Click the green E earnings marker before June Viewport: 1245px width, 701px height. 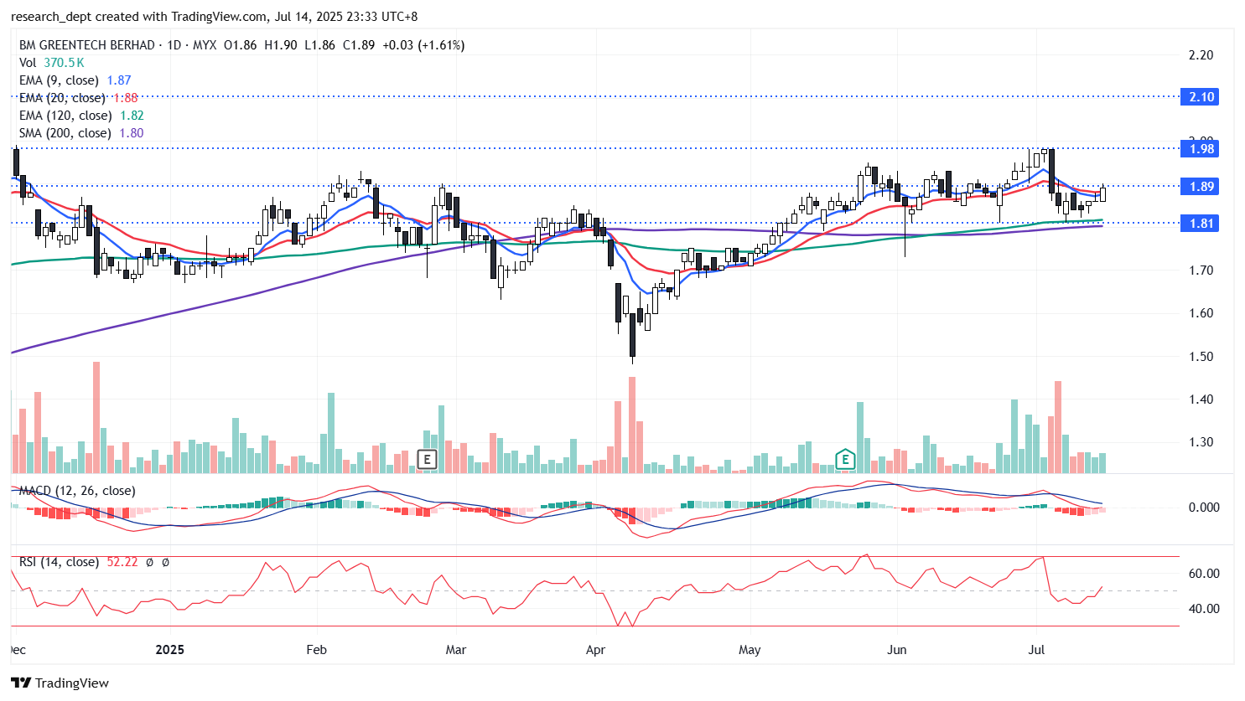tap(845, 459)
